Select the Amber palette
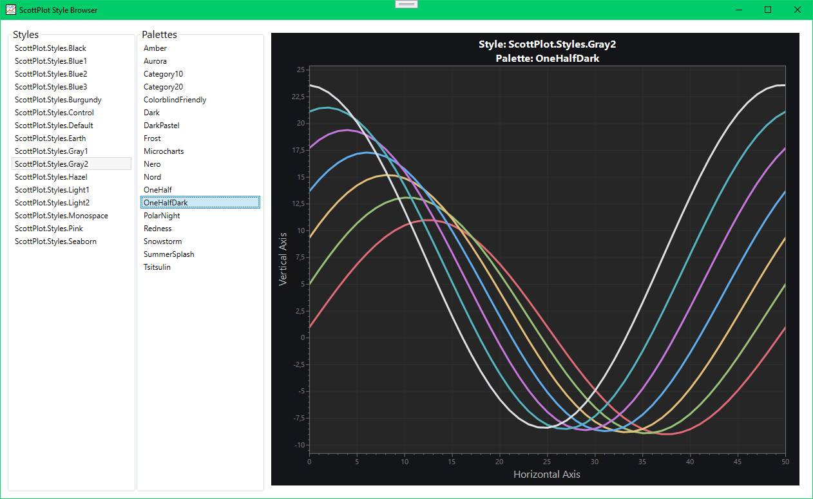The image size is (813, 499). [x=155, y=48]
